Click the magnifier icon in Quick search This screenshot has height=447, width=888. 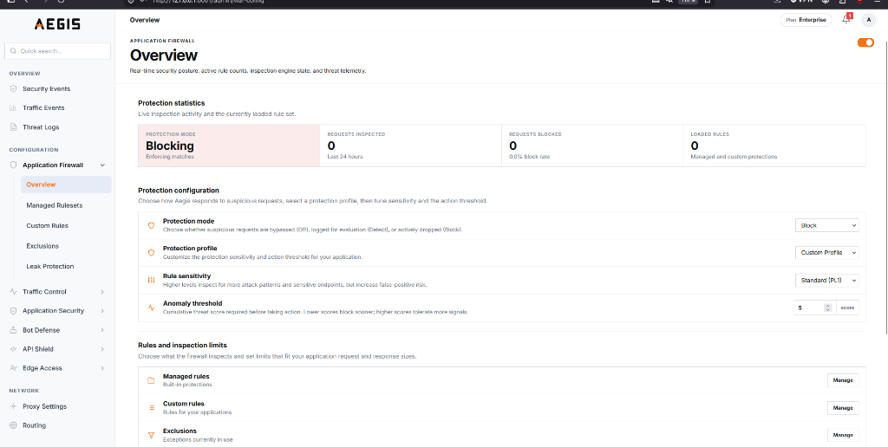click(x=14, y=51)
